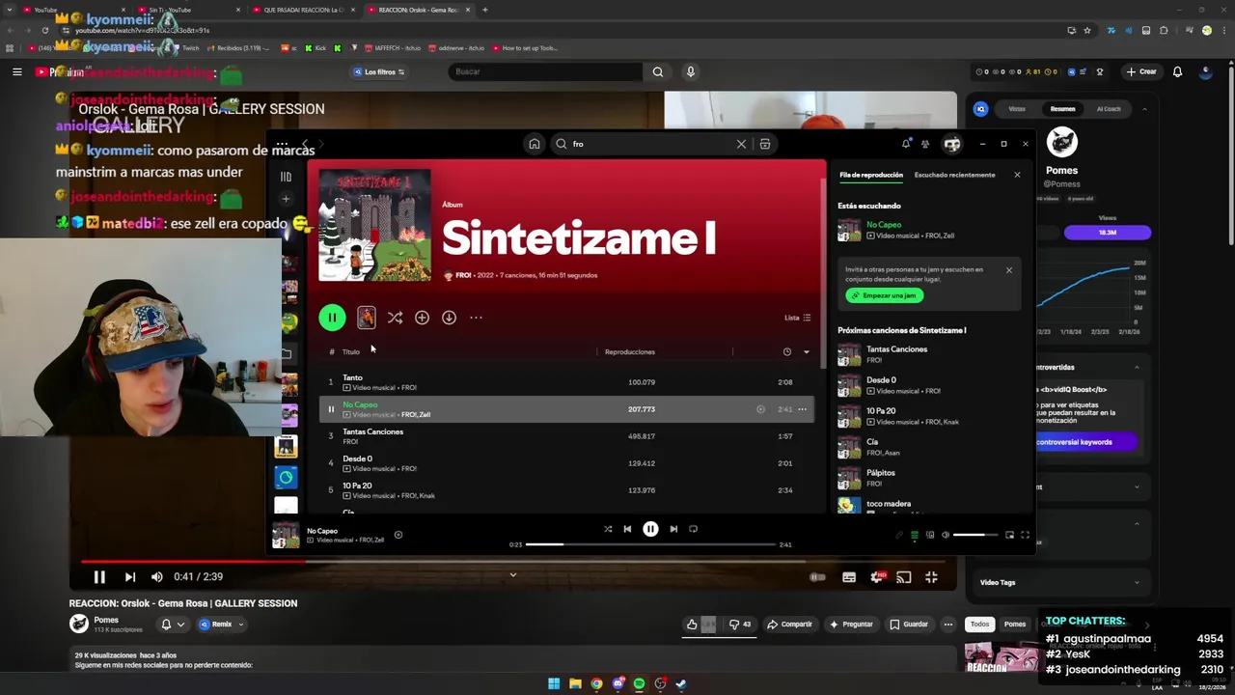Open YouTube player settings gear
Viewport: 1235px width, 695px height.
pos(877,577)
